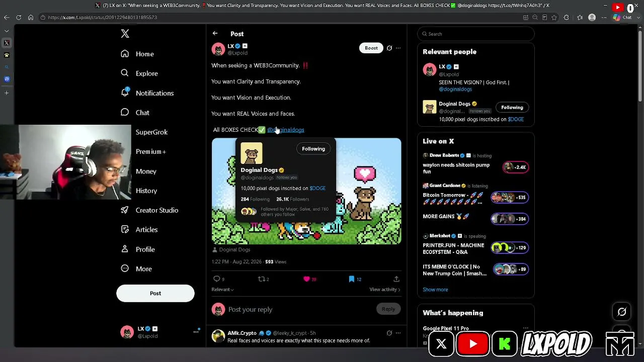Go to the browser home page
This screenshot has width=644, height=362.
coord(31,18)
